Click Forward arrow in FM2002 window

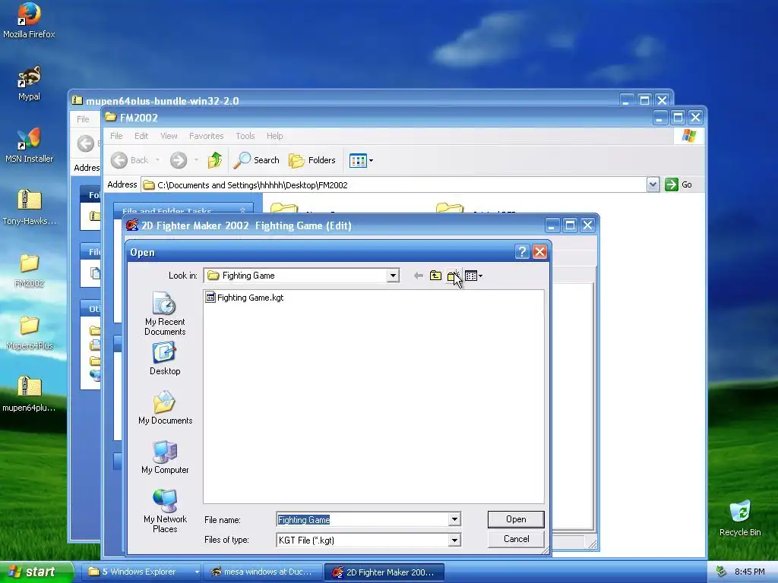point(179,160)
